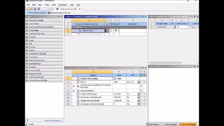Toggle Density suppression checkbox
This screenshot has width=224, height=126.
(141, 82)
